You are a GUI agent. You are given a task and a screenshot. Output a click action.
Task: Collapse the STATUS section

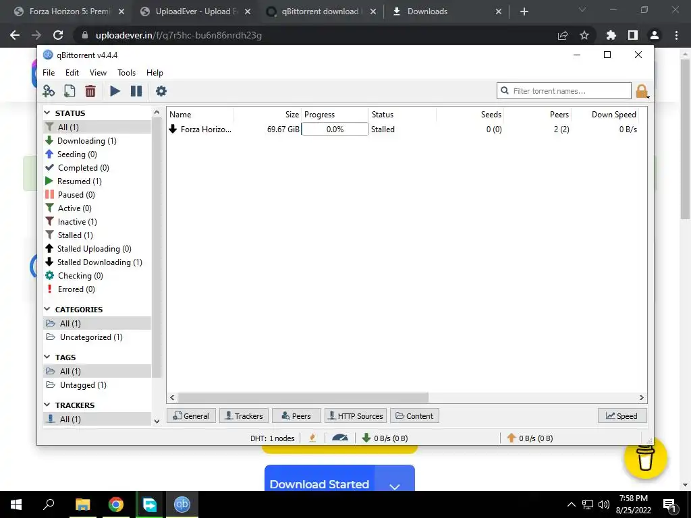(x=47, y=113)
